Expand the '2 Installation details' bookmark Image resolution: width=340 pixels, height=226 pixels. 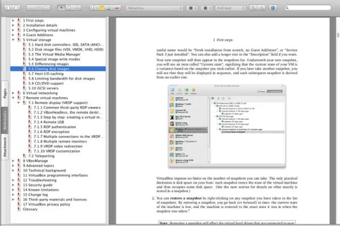tap(13, 25)
